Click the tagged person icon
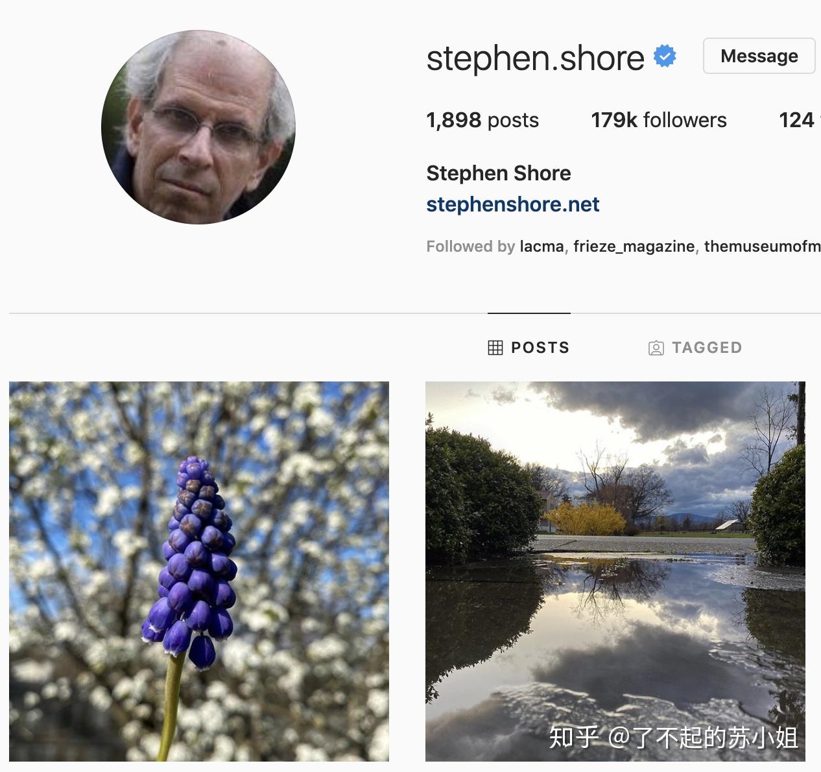821x772 pixels. [656, 348]
